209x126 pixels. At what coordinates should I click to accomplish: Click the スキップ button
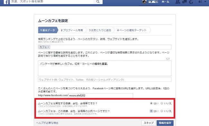click(149, 123)
